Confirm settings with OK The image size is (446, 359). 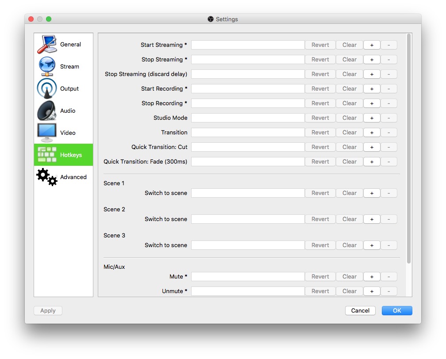pos(397,310)
